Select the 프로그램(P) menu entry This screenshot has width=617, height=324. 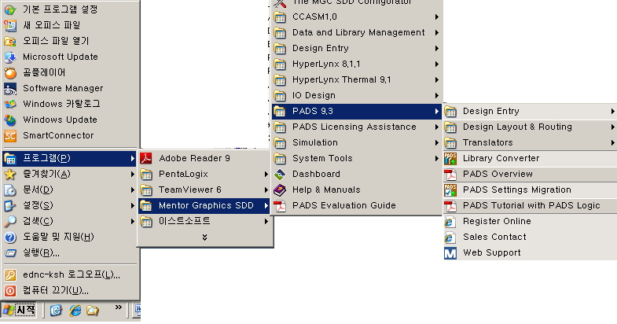pos(69,158)
